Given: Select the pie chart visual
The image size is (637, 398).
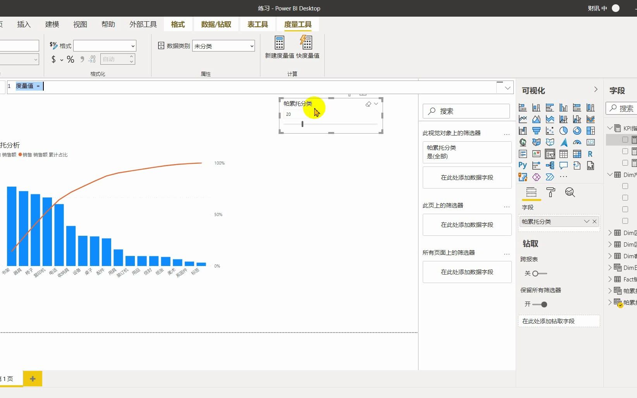Looking at the screenshot, I should point(564,130).
